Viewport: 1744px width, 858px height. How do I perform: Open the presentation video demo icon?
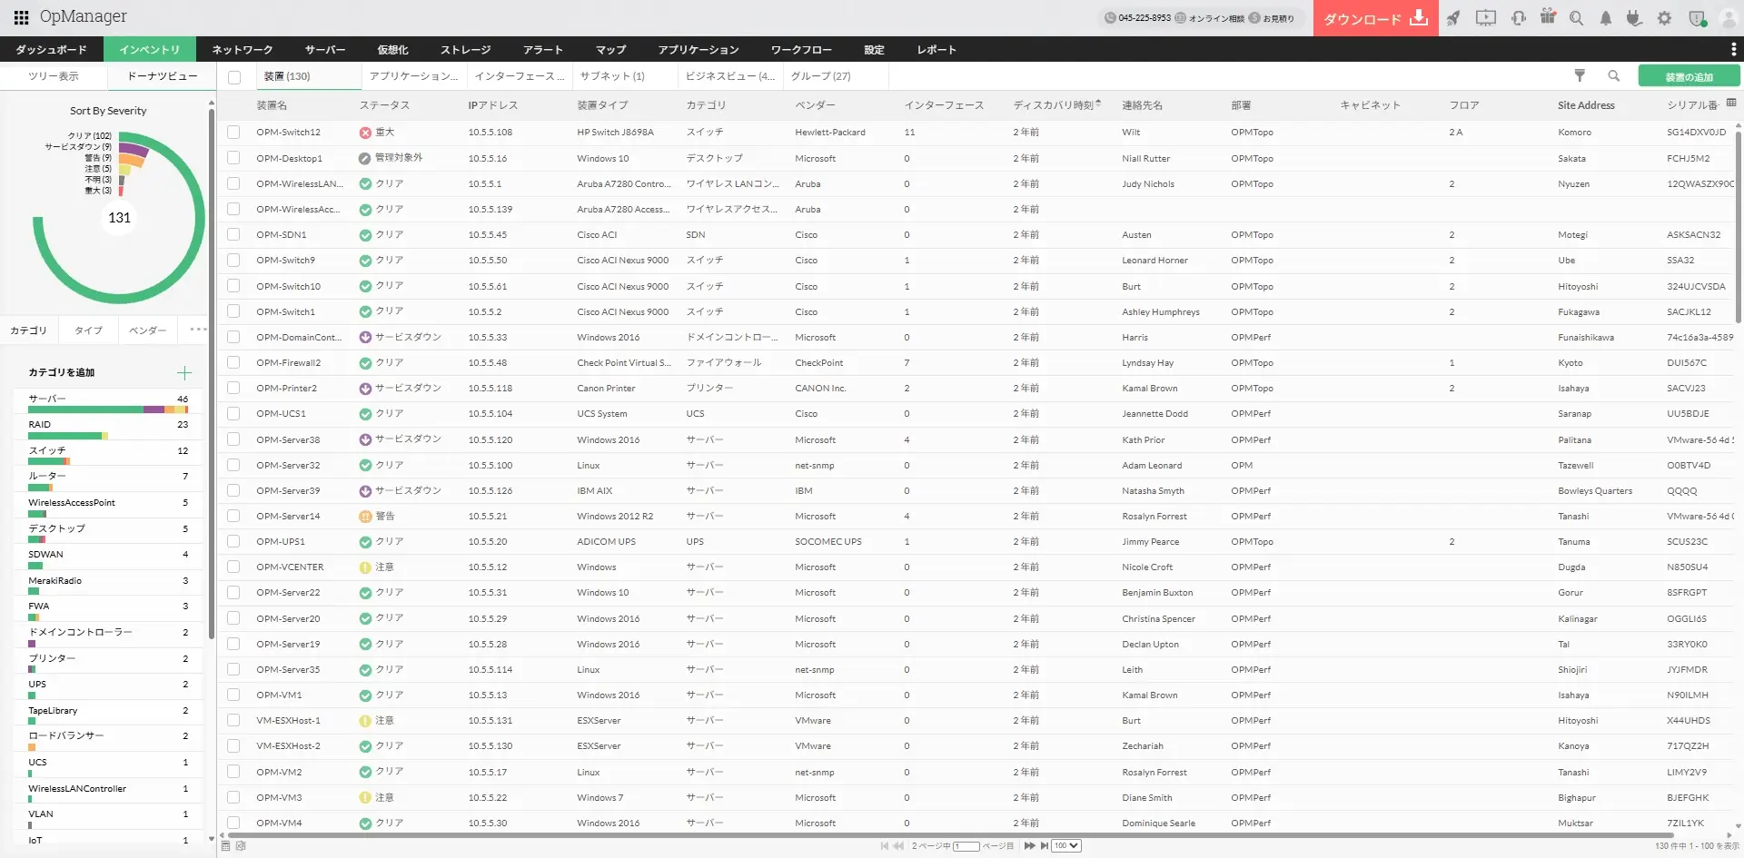click(x=1486, y=18)
